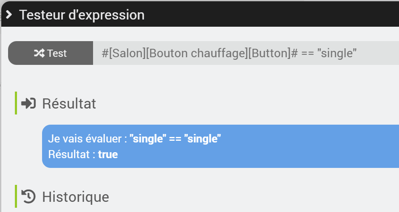The image size is (399, 212).
Task: Click the chevron arrow beside Testeur d'expression
Action: tap(9, 14)
